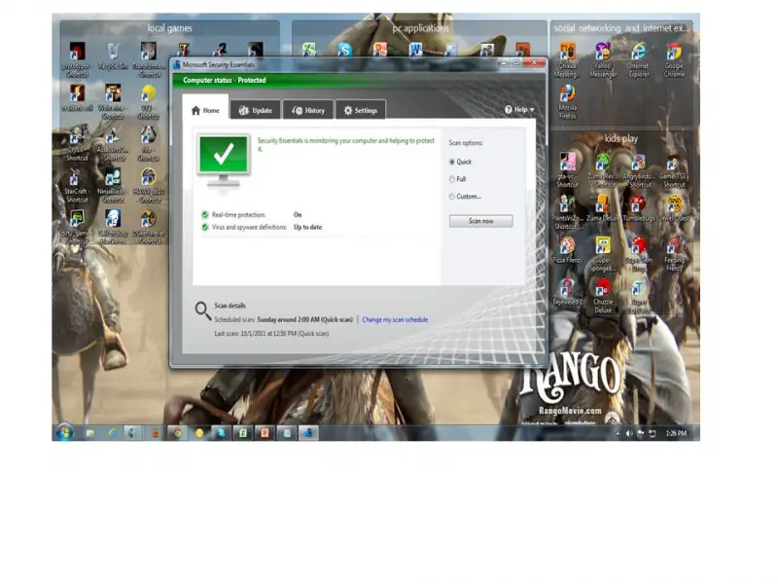This screenshot has height=584, width=778.
Task: Open the Crysis Shortcut desktop icon
Action: point(78,144)
